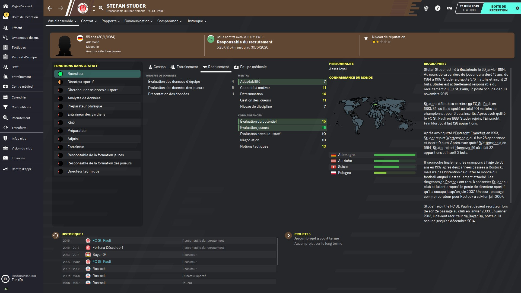This screenshot has height=293, width=521.
Task: Switch to the Équipe médicale tab
Action: (250, 67)
